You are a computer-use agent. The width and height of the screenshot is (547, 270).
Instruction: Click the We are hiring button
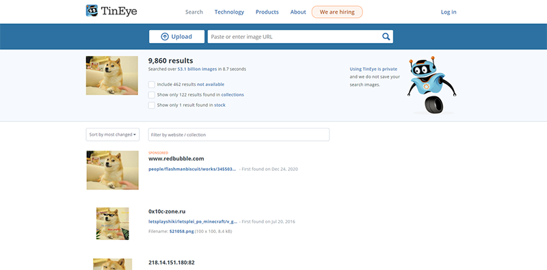click(337, 12)
